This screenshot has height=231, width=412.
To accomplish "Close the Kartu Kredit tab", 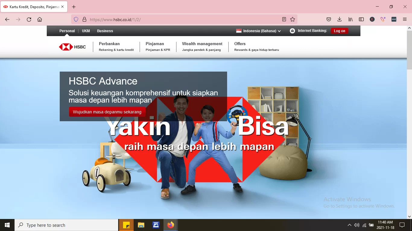I will tap(62, 7).
